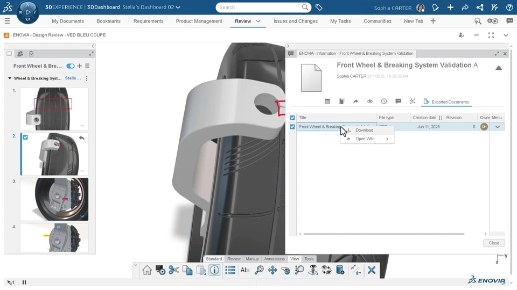The width and height of the screenshot is (517, 290).
Task: Open the properties table icon in Information panel
Action: pyautogui.click(x=327, y=102)
